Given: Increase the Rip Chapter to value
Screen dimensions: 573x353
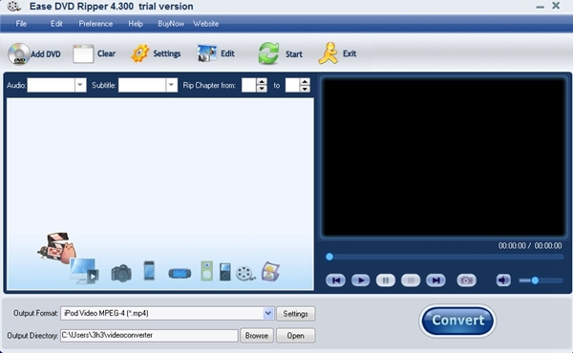Looking at the screenshot, I should coord(305,82).
